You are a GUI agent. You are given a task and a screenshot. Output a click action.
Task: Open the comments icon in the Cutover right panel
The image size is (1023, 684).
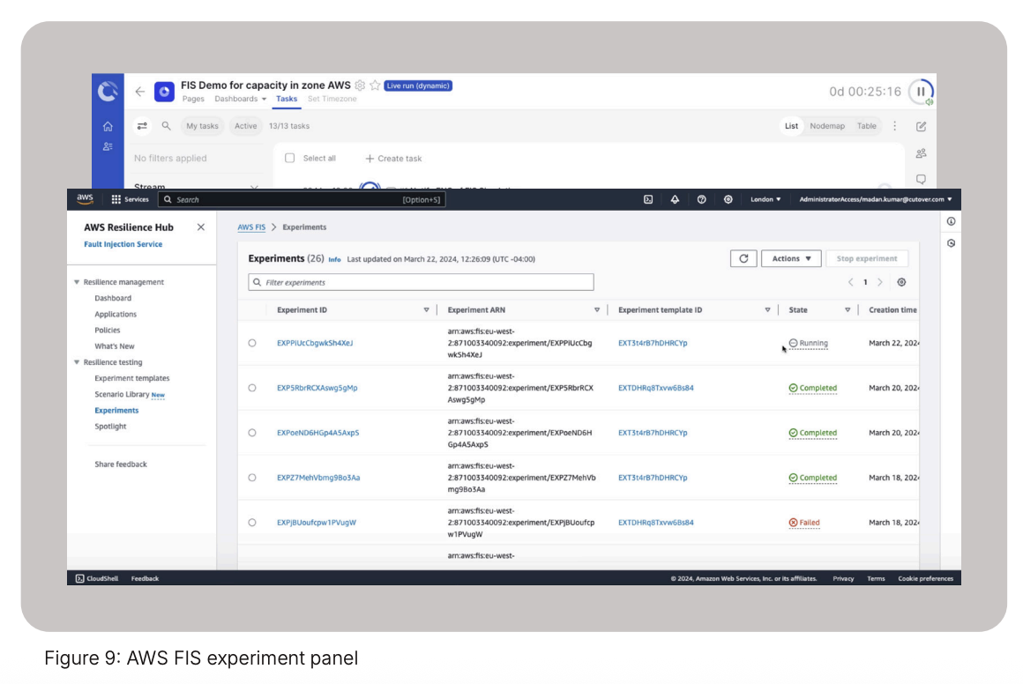(x=921, y=179)
